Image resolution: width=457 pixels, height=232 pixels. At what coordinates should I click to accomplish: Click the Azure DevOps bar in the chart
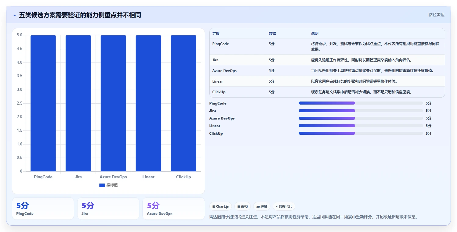click(x=113, y=103)
